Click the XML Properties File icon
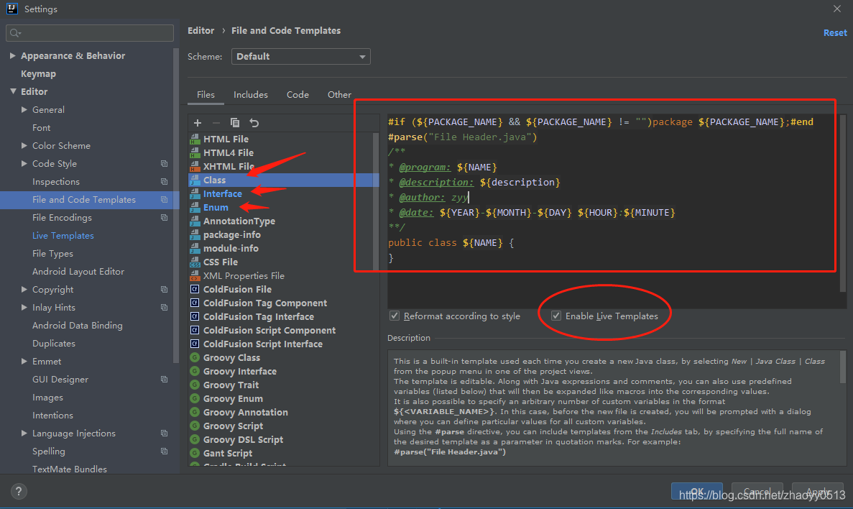The height and width of the screenshot is (509, 853). [195, 275]
